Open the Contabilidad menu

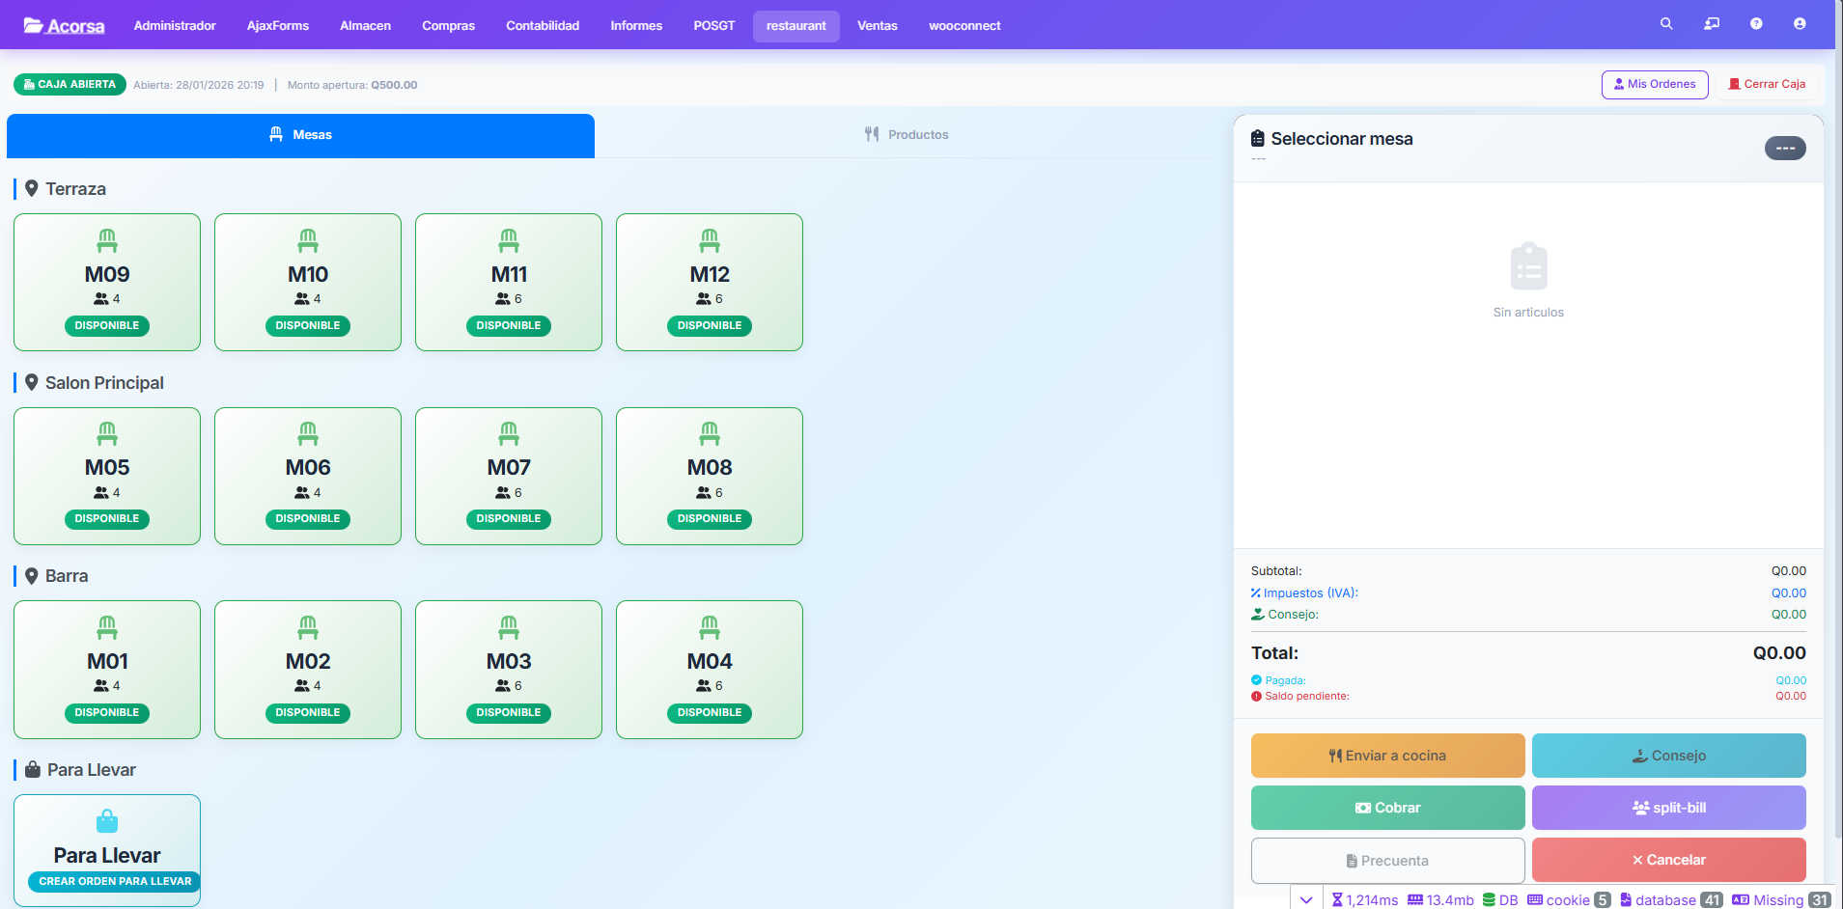click(x=543, y=26)
